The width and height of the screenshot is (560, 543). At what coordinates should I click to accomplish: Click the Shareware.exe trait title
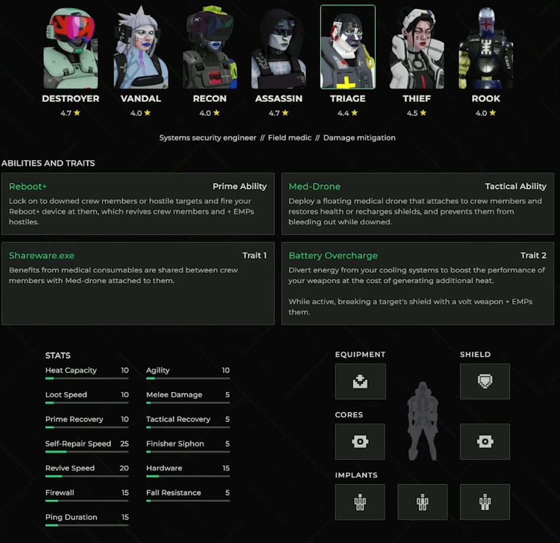coord(42,256)
